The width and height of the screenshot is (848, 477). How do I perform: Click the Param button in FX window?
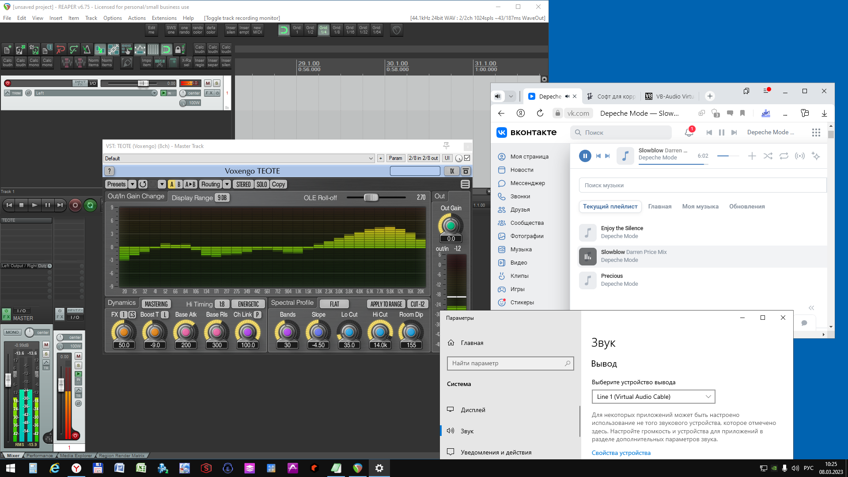tap(395, 158)
